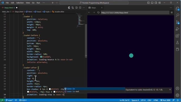Viewport: 181px width, 102px height.
Task: Click Port: 3000 live server button
Action: click(165, 100)
